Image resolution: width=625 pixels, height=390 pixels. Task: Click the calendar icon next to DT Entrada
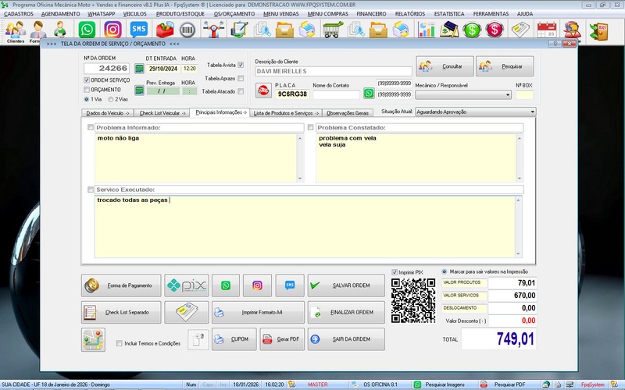pos(139,69)
